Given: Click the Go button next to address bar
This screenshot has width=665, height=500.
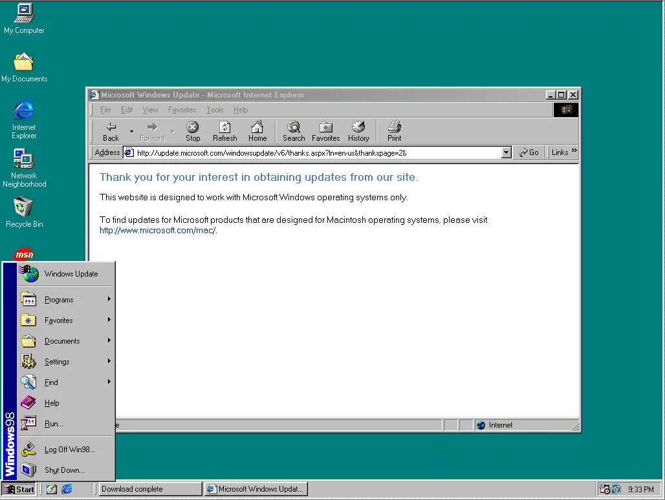Looking at the screenshot, I should (529, 152).
